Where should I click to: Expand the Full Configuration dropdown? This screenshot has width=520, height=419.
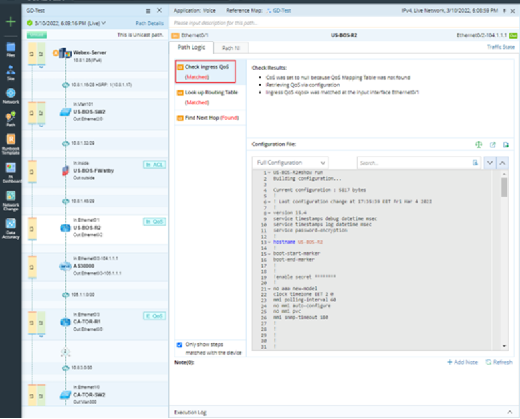(290, 163)
